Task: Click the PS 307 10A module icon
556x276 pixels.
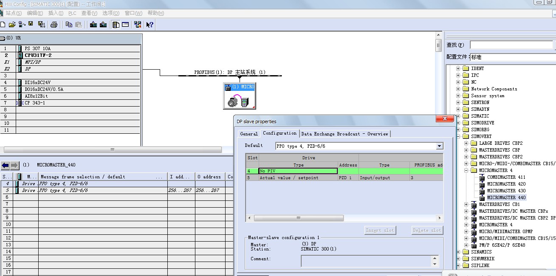Action: (20, 48)
